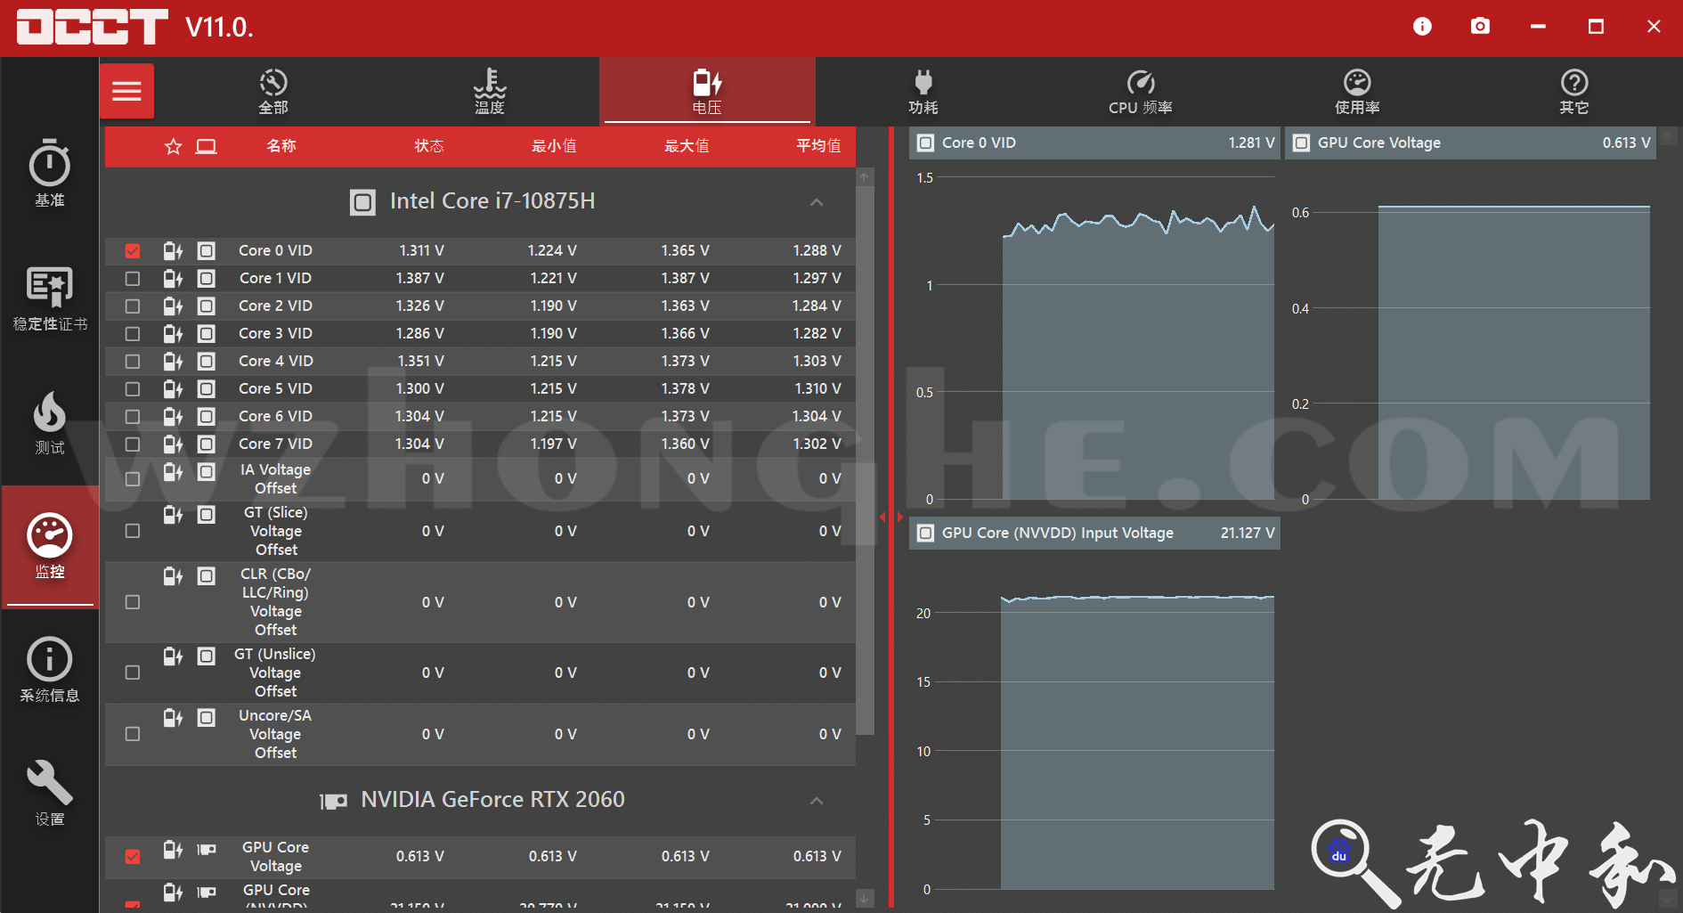This screenshot has height=913, width=1683.
Task: Uncheck the GPU Core Voltage checkbox
Action: [x=133, y=856]
